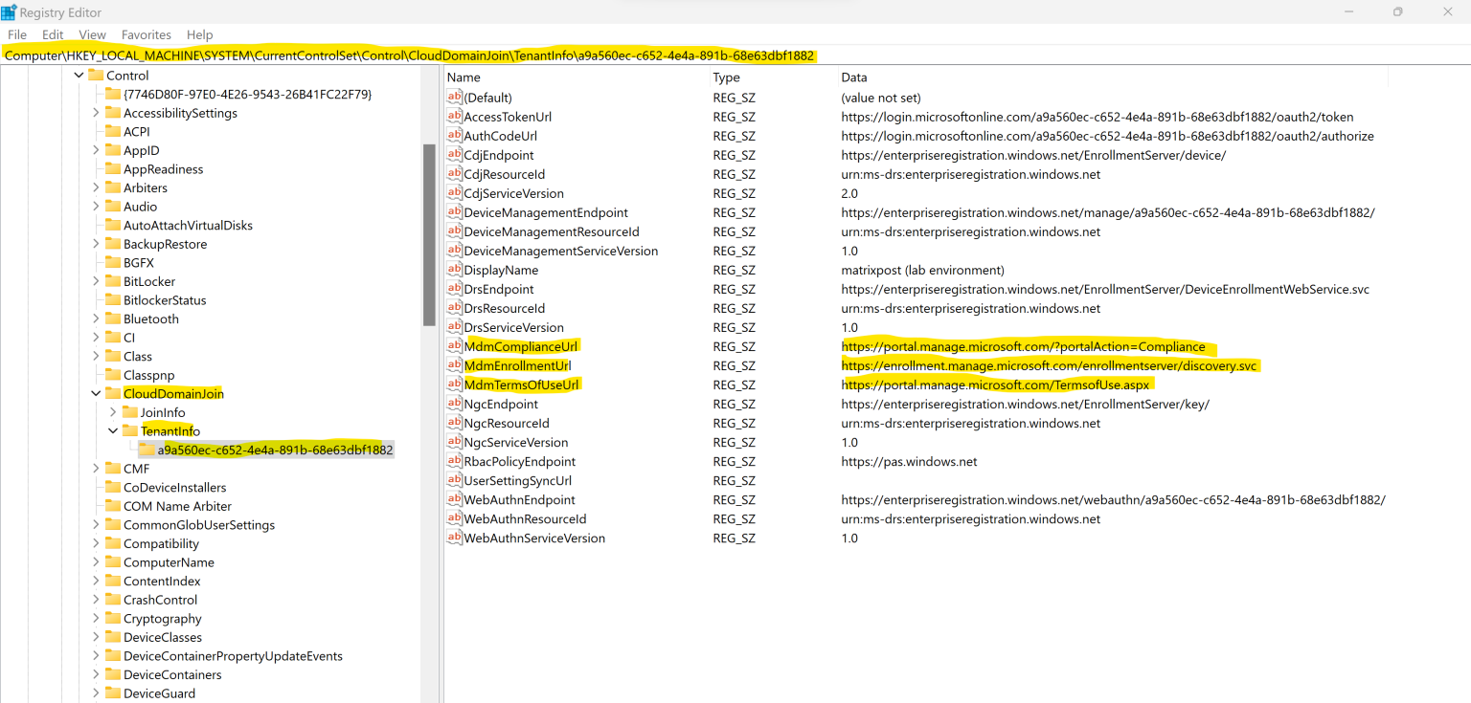Expand the DeviceGuard key
Image resolution: width=1471 pixels, height=703 pixels.
click(95, 692)
